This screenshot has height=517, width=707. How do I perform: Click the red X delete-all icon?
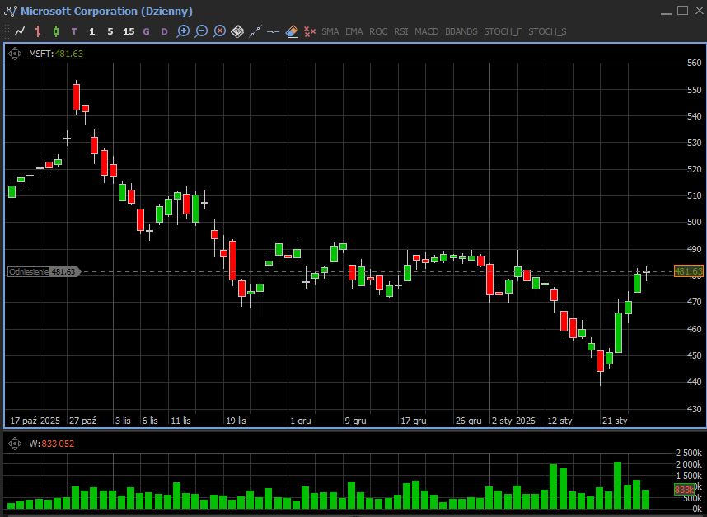tap(310, 31)
